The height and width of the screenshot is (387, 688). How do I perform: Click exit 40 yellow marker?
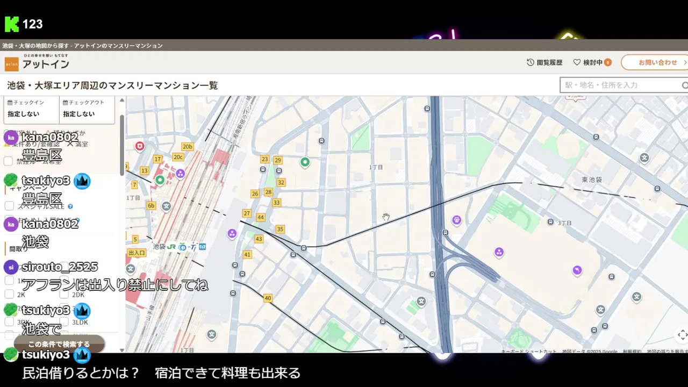[268, 298]
